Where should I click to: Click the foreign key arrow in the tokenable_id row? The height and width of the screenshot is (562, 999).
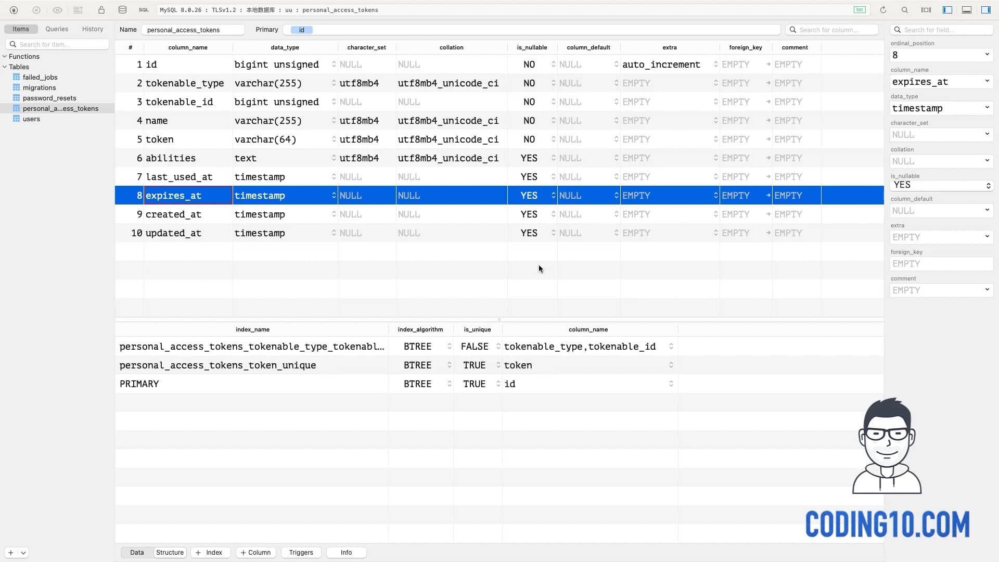768,101
